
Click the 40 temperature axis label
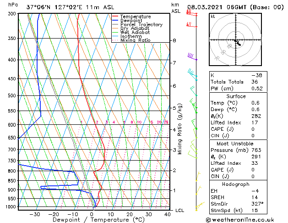click(x=167, y=214)
